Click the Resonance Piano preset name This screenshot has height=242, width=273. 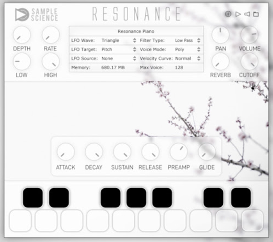136,31
